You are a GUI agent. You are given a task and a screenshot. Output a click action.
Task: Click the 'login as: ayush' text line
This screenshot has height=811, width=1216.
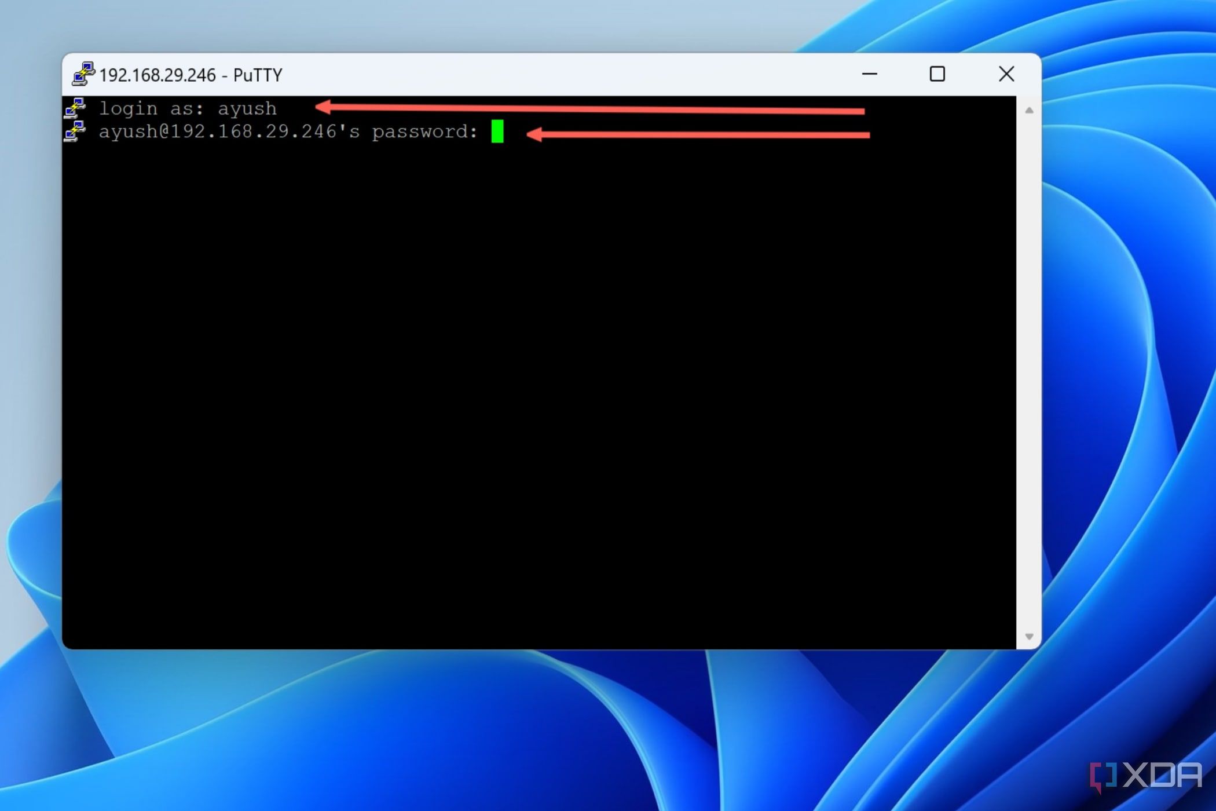(188, 109)
